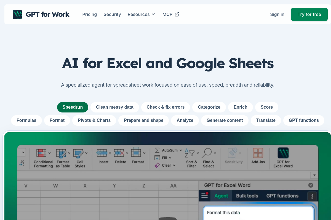Image resolution: width=331 pixels, height=220 pixels.
Task: Open the AutoSum dropdown arrow
Action: 181,150
